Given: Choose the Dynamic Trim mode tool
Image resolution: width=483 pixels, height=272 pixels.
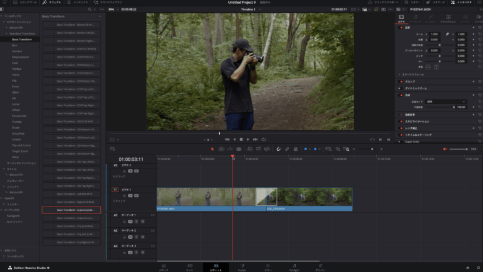Looking at the screenshot, I should pos(230,149).
